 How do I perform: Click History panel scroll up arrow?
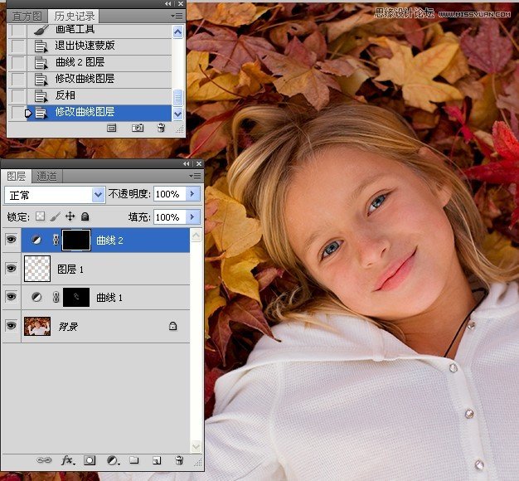click(177, 32)
